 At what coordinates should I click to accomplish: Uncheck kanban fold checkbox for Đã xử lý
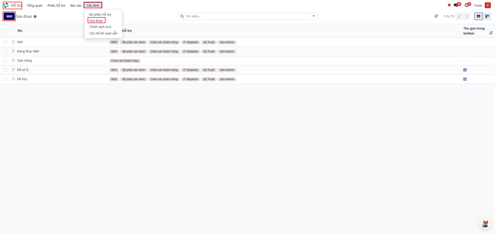point(465,70)
